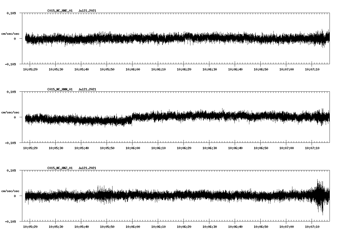
Task: Click the 0.109 upper limit of HNN plot
Action: coord(11,92)
